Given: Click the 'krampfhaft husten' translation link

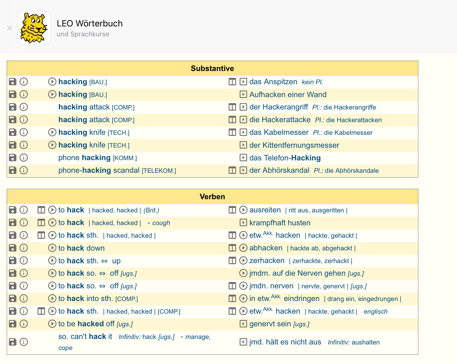Looking at the screenshot, I should click(280, 223).
